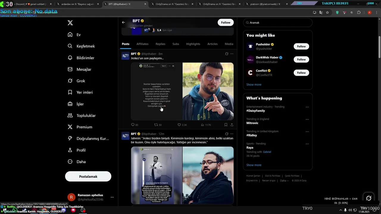Open Grok explain icon on Jahrein post
The image size is (381, 214).
tap(227, 134)
